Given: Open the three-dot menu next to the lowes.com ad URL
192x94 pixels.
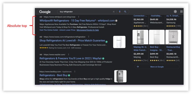Looking at the screenshot, I should pyautogui.click(x=89, y=37).
